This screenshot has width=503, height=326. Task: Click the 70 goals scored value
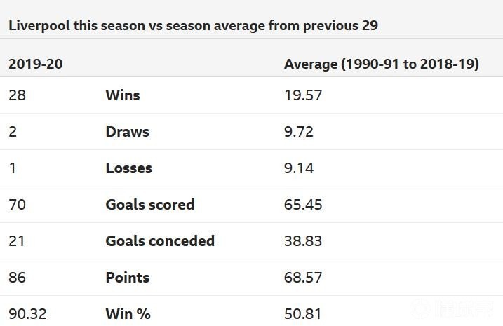coord(17,205)
